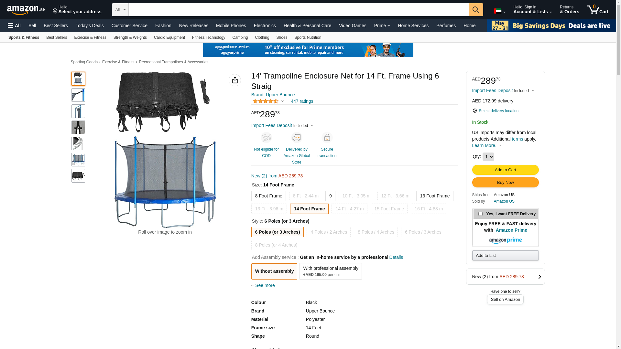Click in the search input field
This screenshot has width=621, height=349.
298,10
